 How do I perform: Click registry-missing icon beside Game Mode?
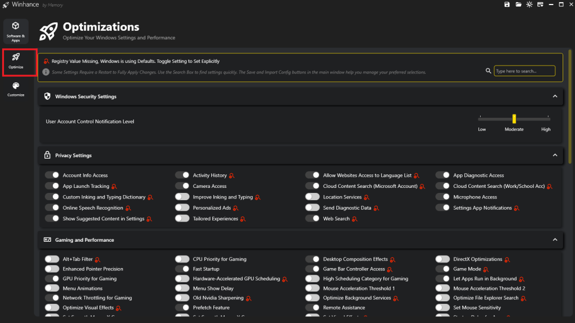click(486, 270)
